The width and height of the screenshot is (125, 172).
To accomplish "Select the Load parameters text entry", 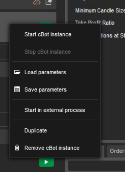I will point(45,72).
